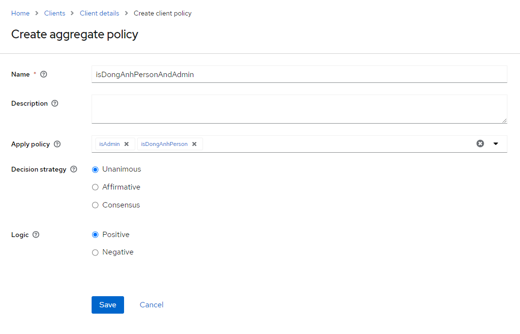
Task: Clear all selected policies in Apply policy
Action: point(480,143)
